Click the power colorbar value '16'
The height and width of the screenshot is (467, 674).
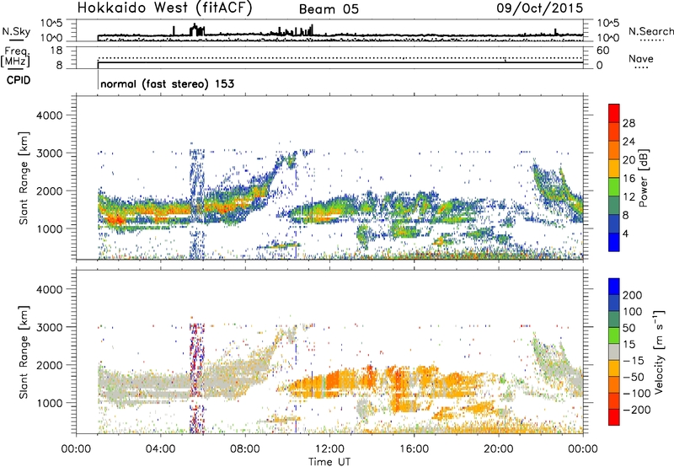629,179
